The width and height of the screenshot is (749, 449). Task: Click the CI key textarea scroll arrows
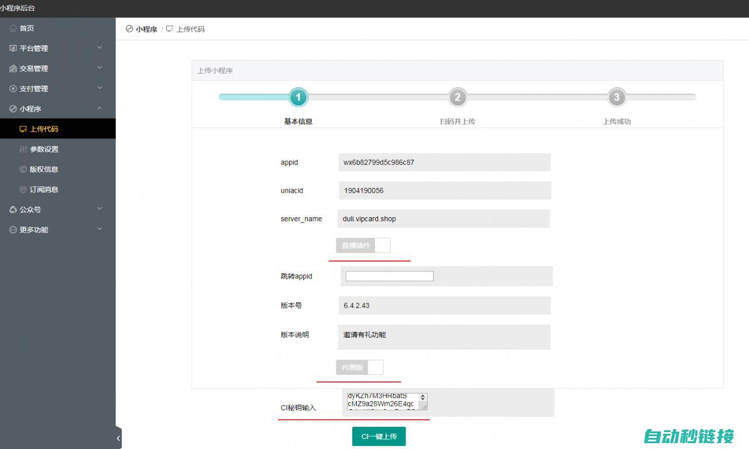tap(423, 398)
